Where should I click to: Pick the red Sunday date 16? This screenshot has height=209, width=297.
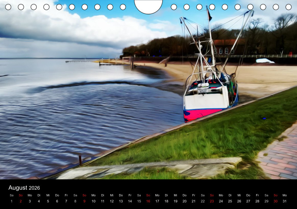[x=148, y=201]
